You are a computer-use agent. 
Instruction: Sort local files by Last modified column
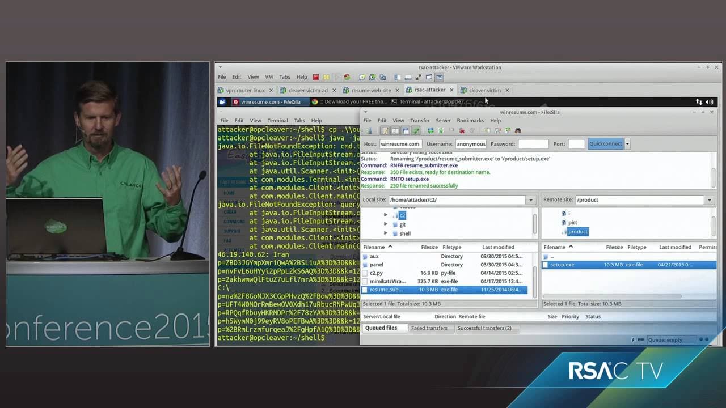[x=499, y=247]
